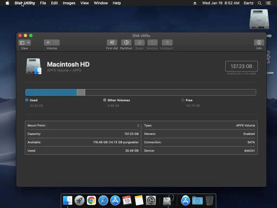
Task: Click the Device value disk2s1
Action: (x=249, y=151)
